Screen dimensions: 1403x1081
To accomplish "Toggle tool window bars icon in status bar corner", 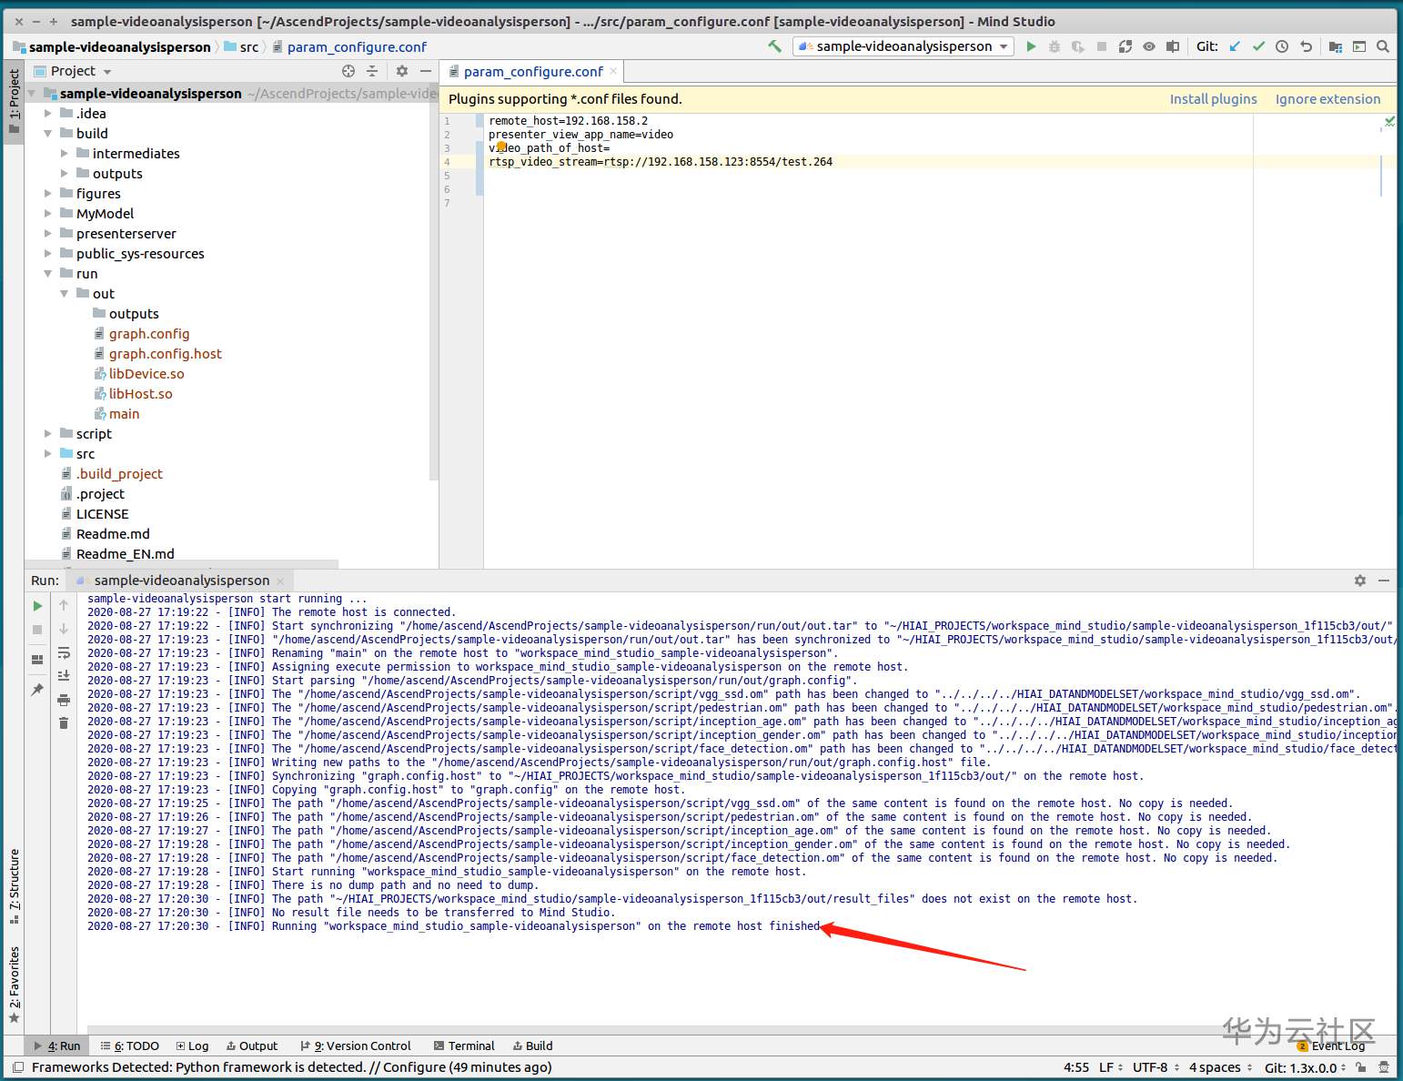I will pos(18,1067).
